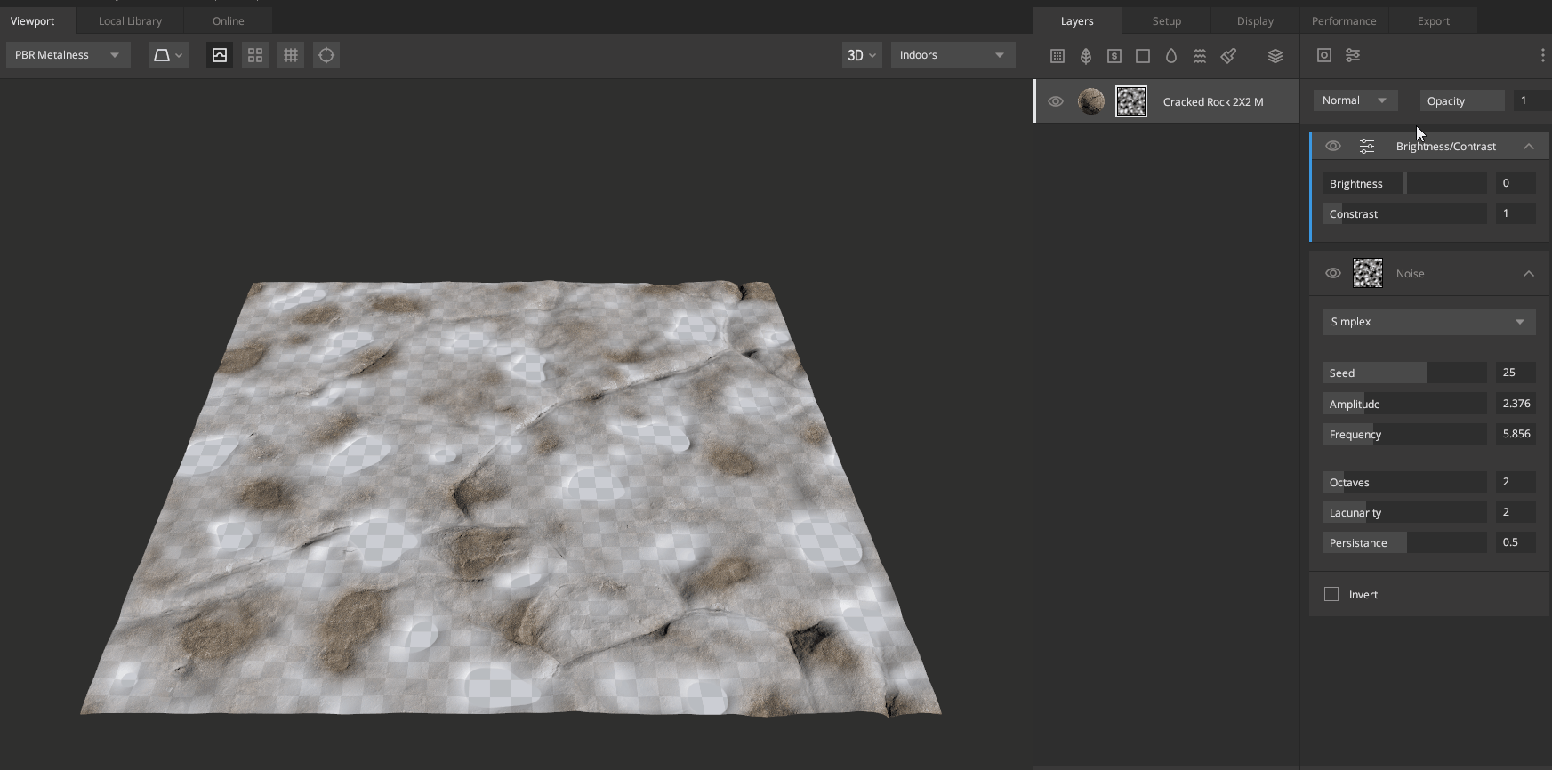Open the Indoors environment dropdown
This screenshot has width=1552, height=770.
pos(953,55)
